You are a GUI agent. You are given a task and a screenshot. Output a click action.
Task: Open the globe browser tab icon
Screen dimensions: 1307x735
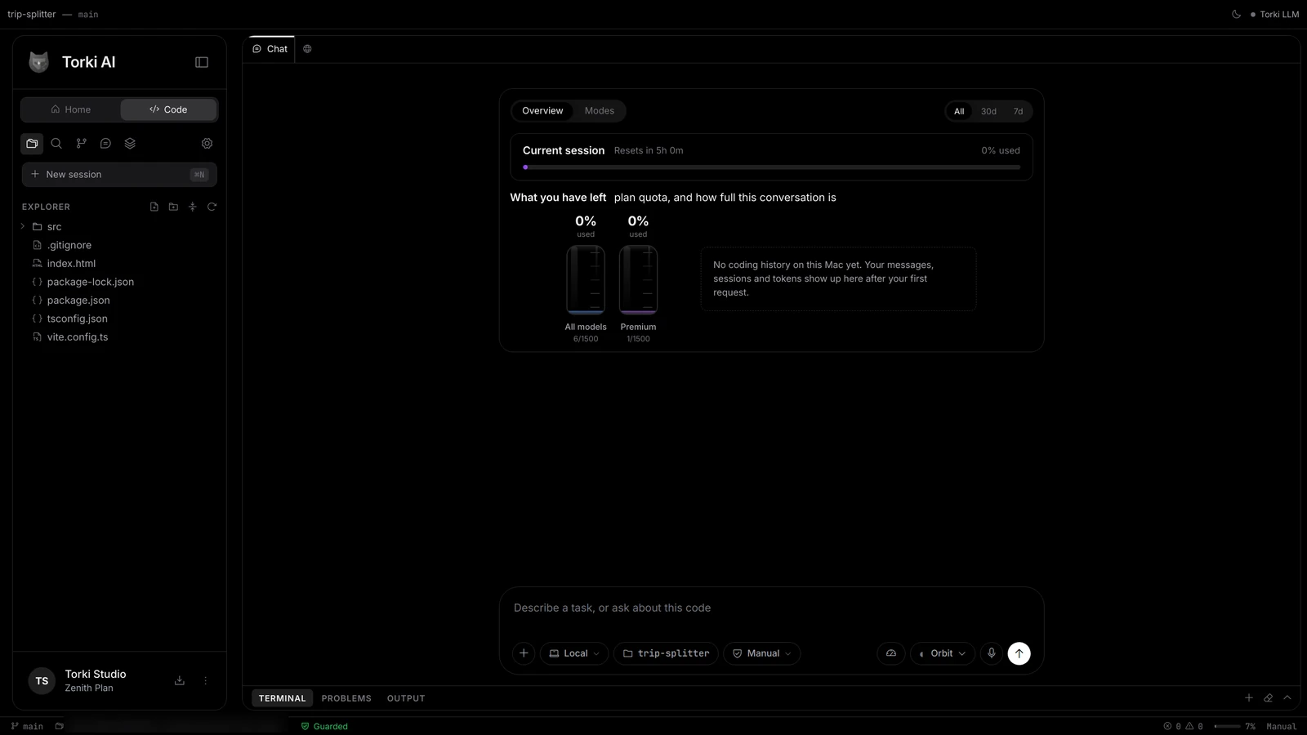(x=307, y=49)
